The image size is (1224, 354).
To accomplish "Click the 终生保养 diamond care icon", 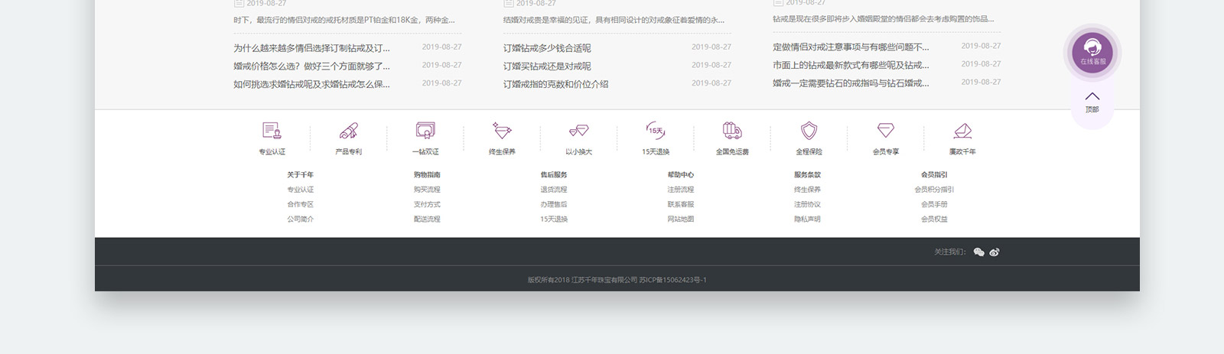I will (x=502, y=131).
